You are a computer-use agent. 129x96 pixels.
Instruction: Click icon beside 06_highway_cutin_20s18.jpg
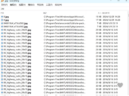[2, 86]
